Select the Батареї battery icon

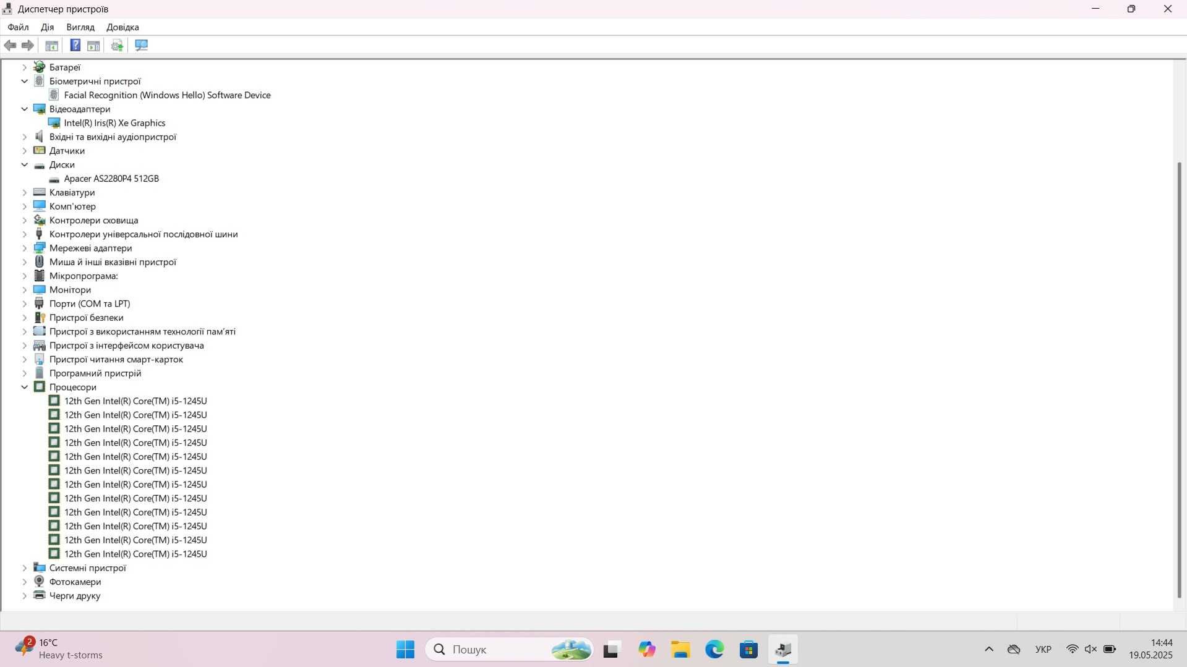click(x=40, y=67)
